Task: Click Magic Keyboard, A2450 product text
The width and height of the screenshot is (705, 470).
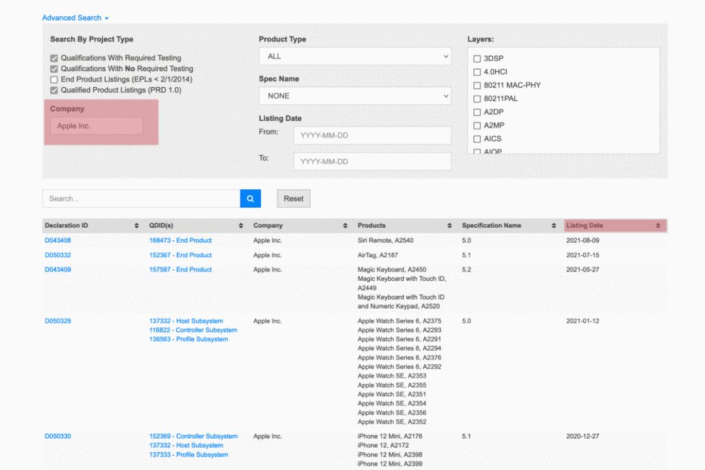Action: (392, 270)
